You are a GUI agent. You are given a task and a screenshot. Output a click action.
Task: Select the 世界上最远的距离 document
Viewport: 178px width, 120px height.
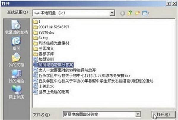[x=51, y=92]
